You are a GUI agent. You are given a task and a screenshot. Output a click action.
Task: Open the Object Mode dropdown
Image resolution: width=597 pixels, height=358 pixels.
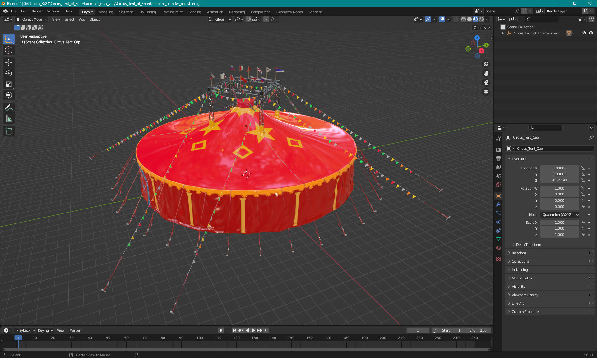point(32,19)
